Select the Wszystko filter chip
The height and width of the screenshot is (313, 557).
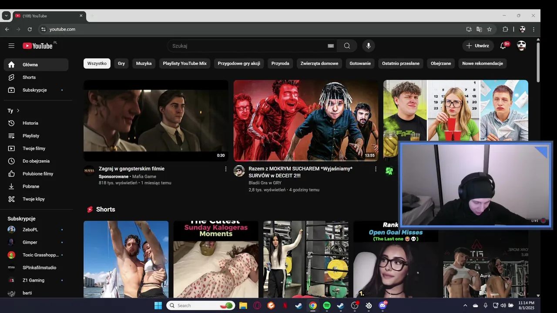pyautogui.click(x=97, y=63)
